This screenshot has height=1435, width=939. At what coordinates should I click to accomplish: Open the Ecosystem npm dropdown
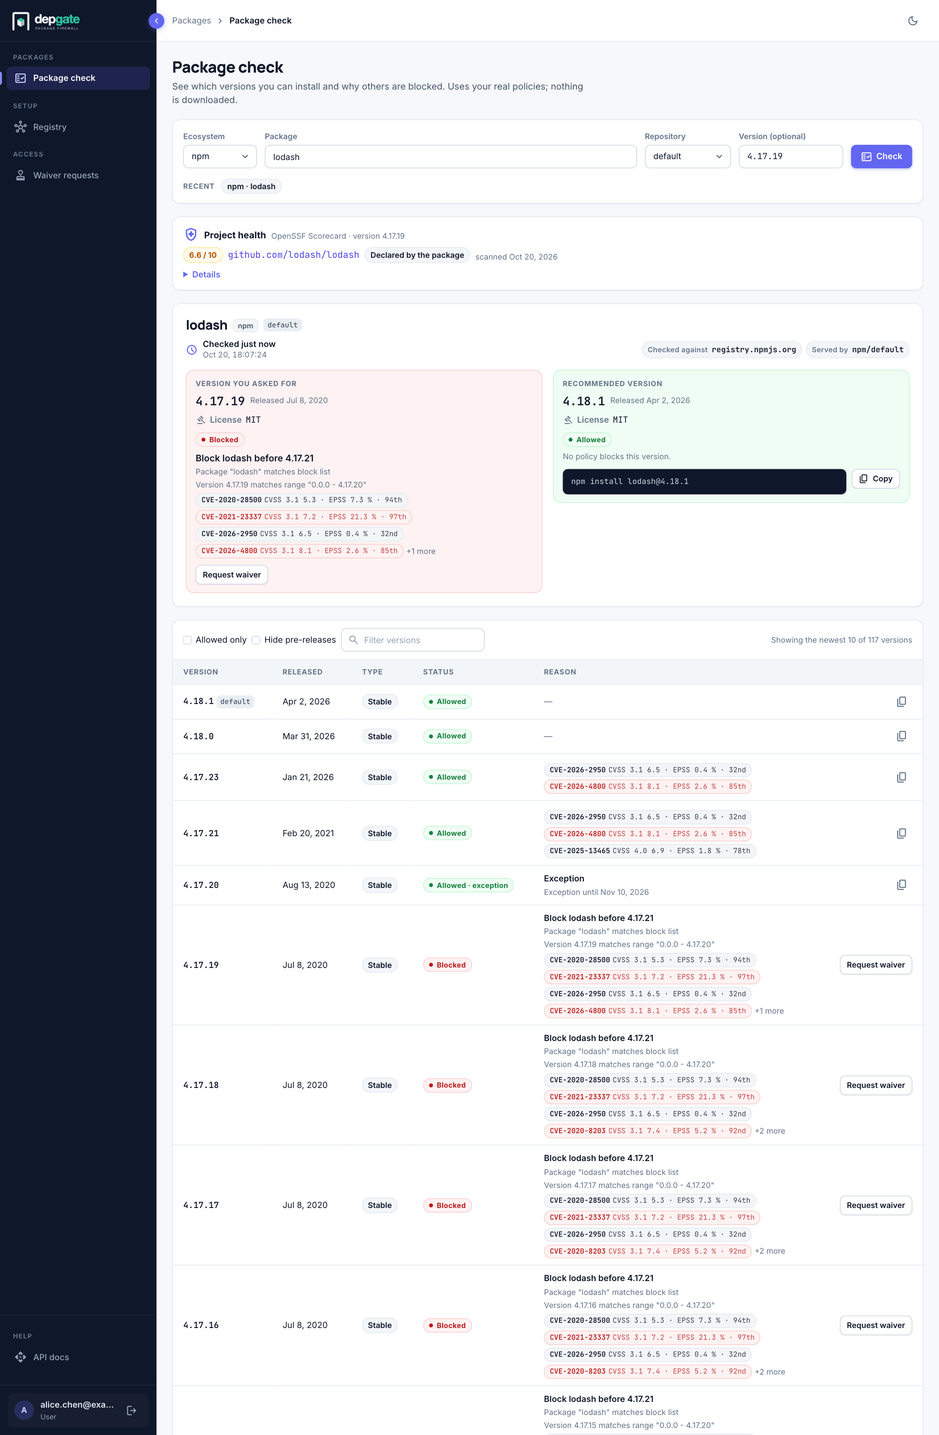pos(220,156)
